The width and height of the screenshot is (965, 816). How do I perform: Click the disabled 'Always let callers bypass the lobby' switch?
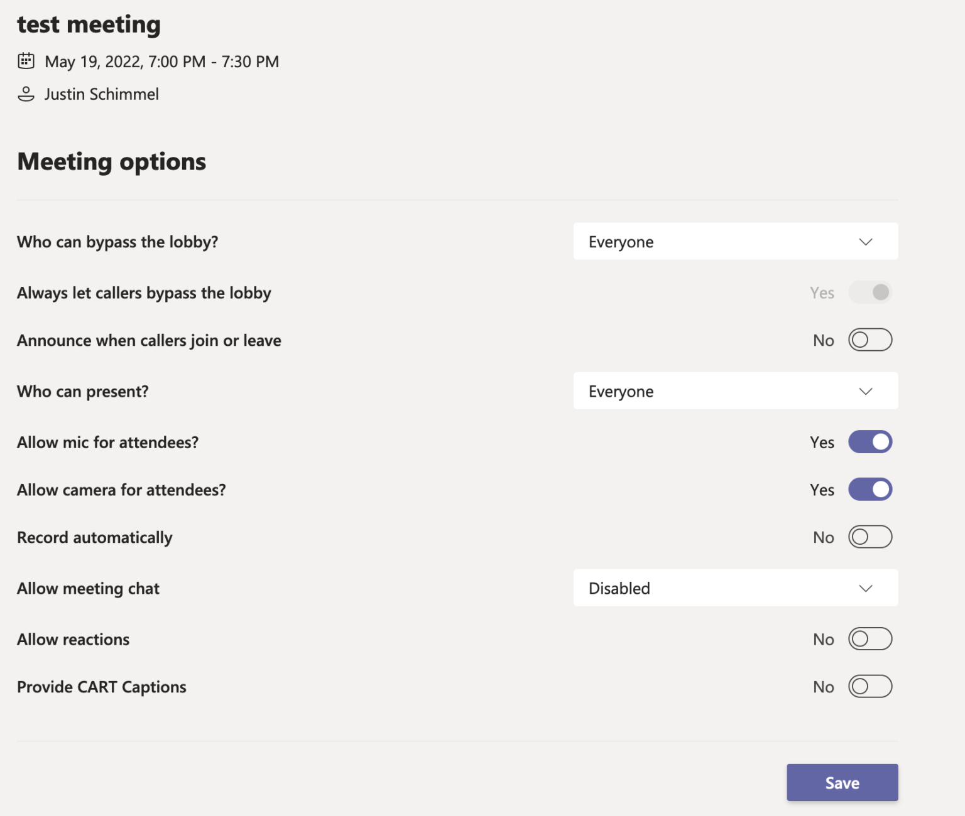870,292
